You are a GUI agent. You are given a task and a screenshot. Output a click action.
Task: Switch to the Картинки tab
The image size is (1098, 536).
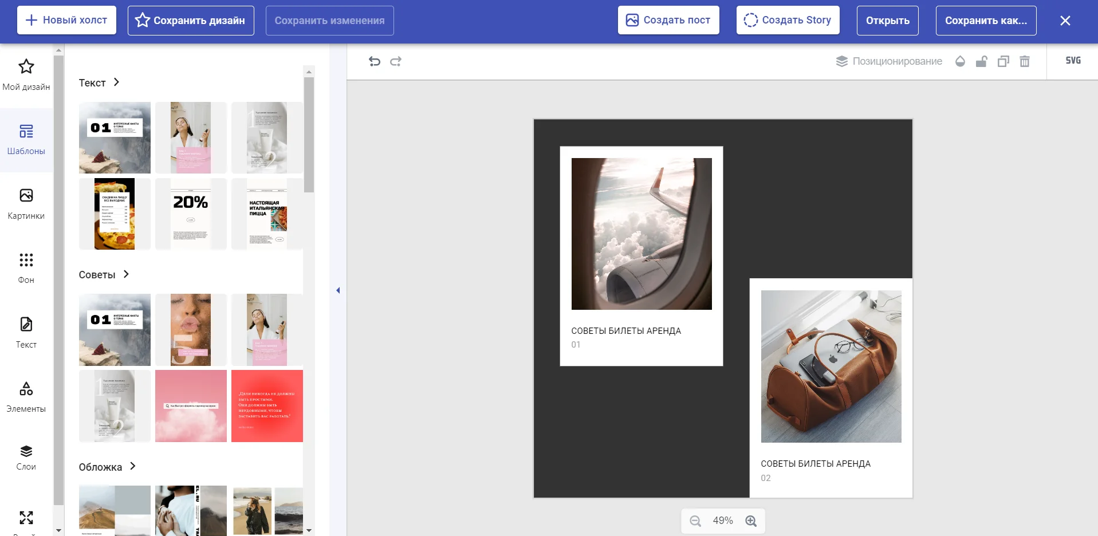pyautogui.click(x=26, y=204)
